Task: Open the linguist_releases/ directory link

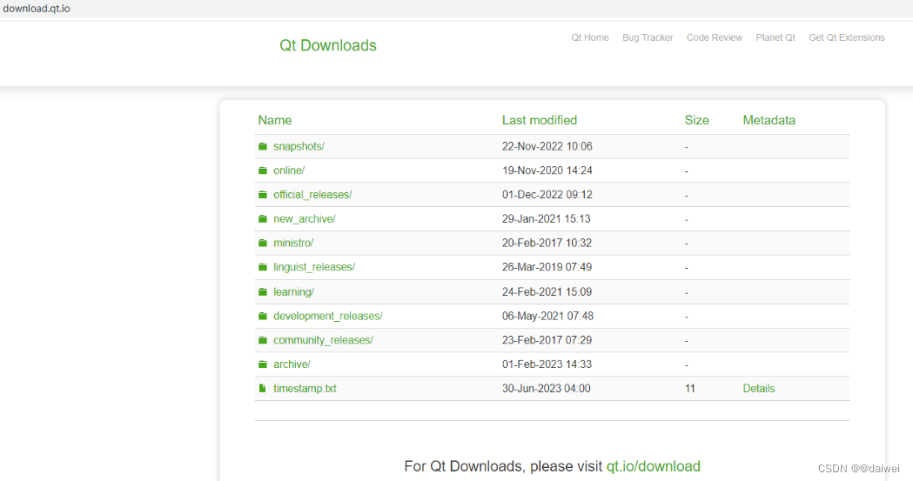Action: tap(314, 267)
